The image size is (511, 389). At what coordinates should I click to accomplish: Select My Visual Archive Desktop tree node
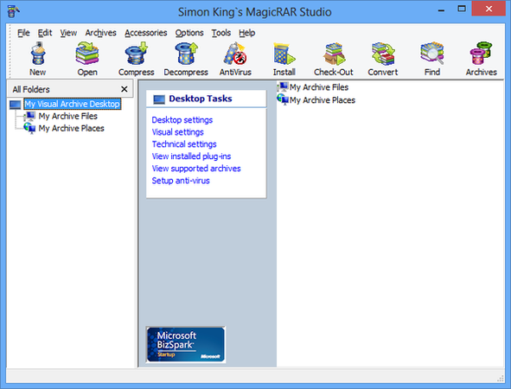tap(73, 104)
